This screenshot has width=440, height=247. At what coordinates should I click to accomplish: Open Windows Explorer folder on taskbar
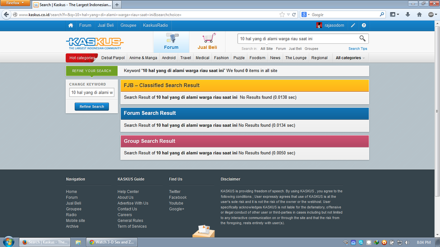[x=78, y=242]
